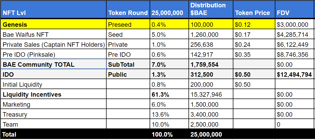Viewport: 315px width, 140px height.
Task: Click the black Total row label
Action: [53, 134]
